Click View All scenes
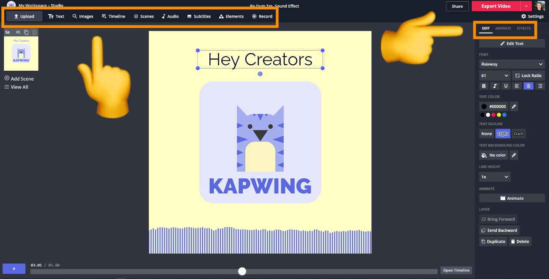Viewport: 549px width, 279px height. tap(16, 87)
